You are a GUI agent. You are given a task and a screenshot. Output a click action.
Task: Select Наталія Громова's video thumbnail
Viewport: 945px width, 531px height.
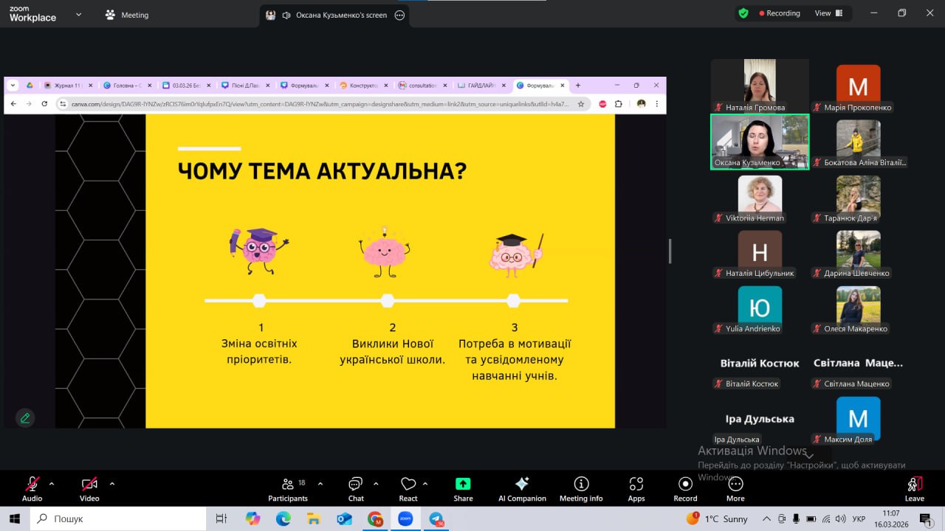tap(760, 85)
